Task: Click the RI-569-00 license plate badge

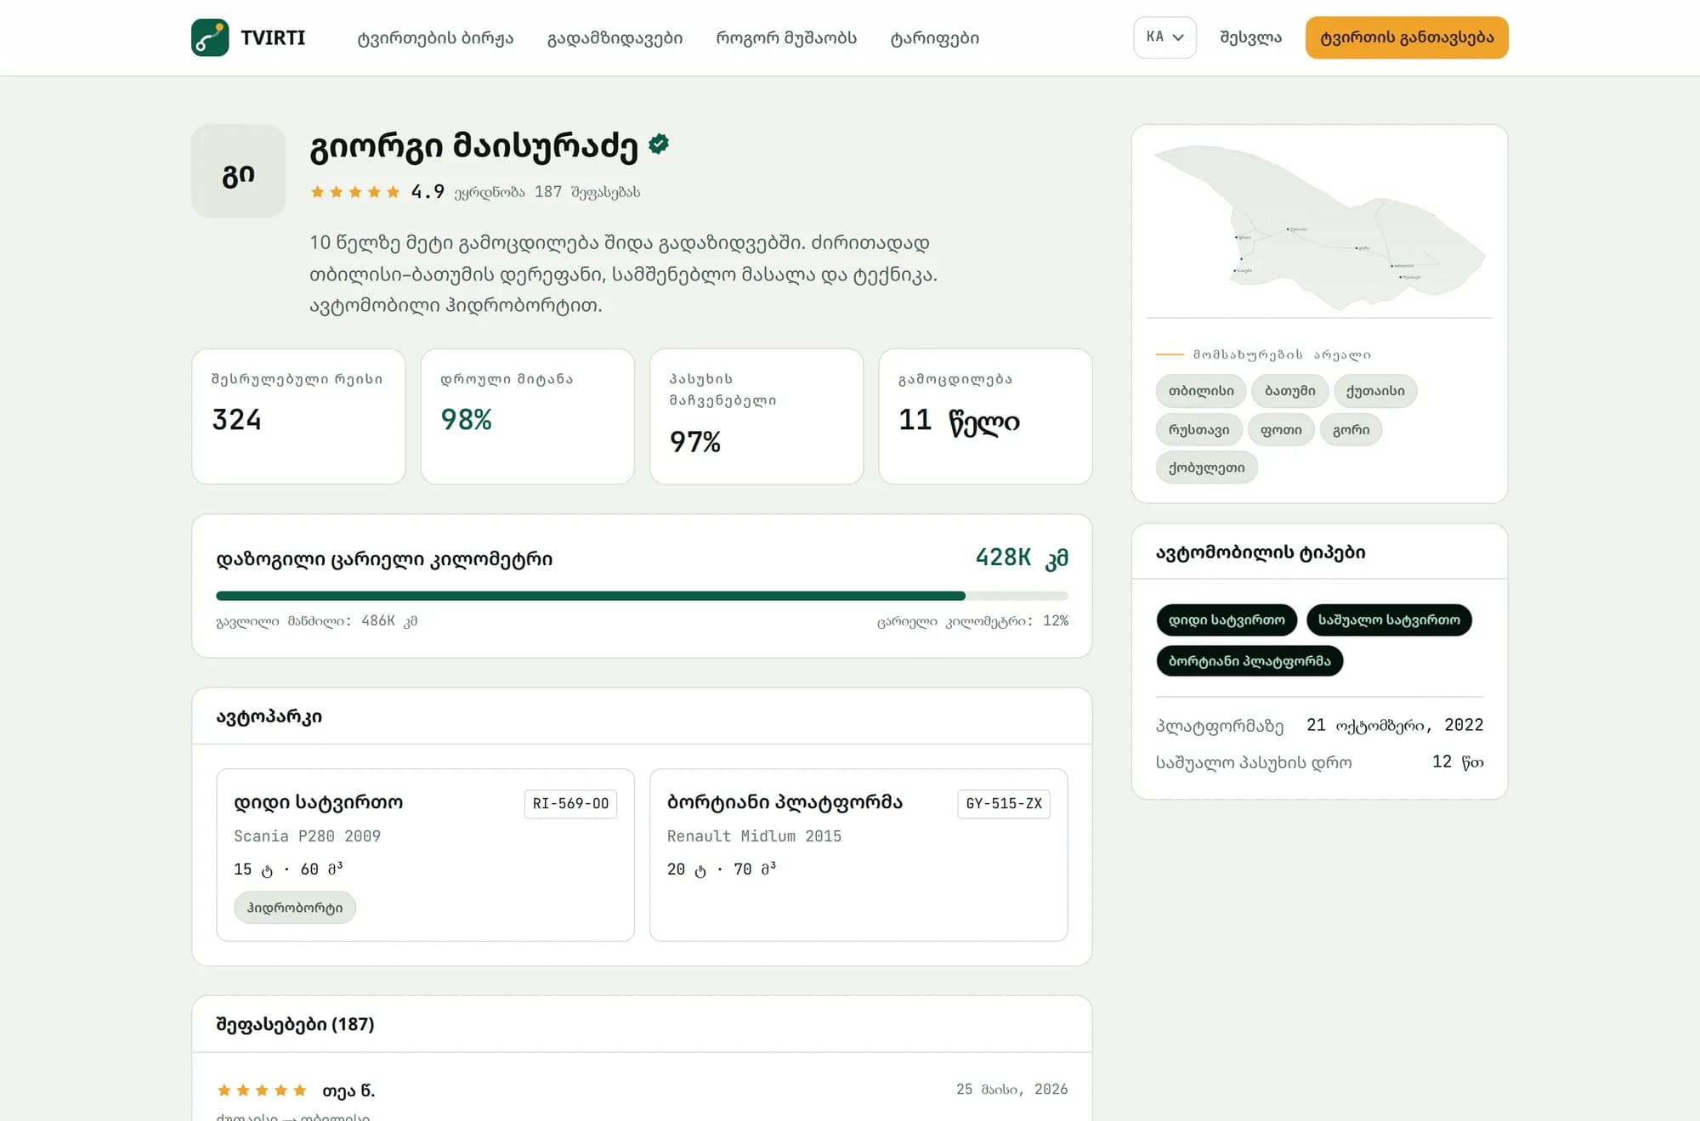Action: point(570,804)
